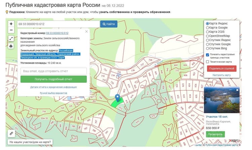
Task: Open the Карелия plot ad thumbnail
Action: click(222, 100)
